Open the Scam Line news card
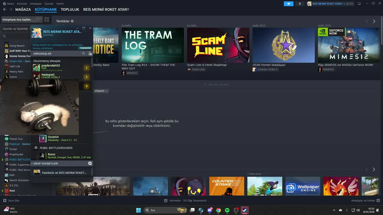383x215 pixels. click(x=218, y=45)
